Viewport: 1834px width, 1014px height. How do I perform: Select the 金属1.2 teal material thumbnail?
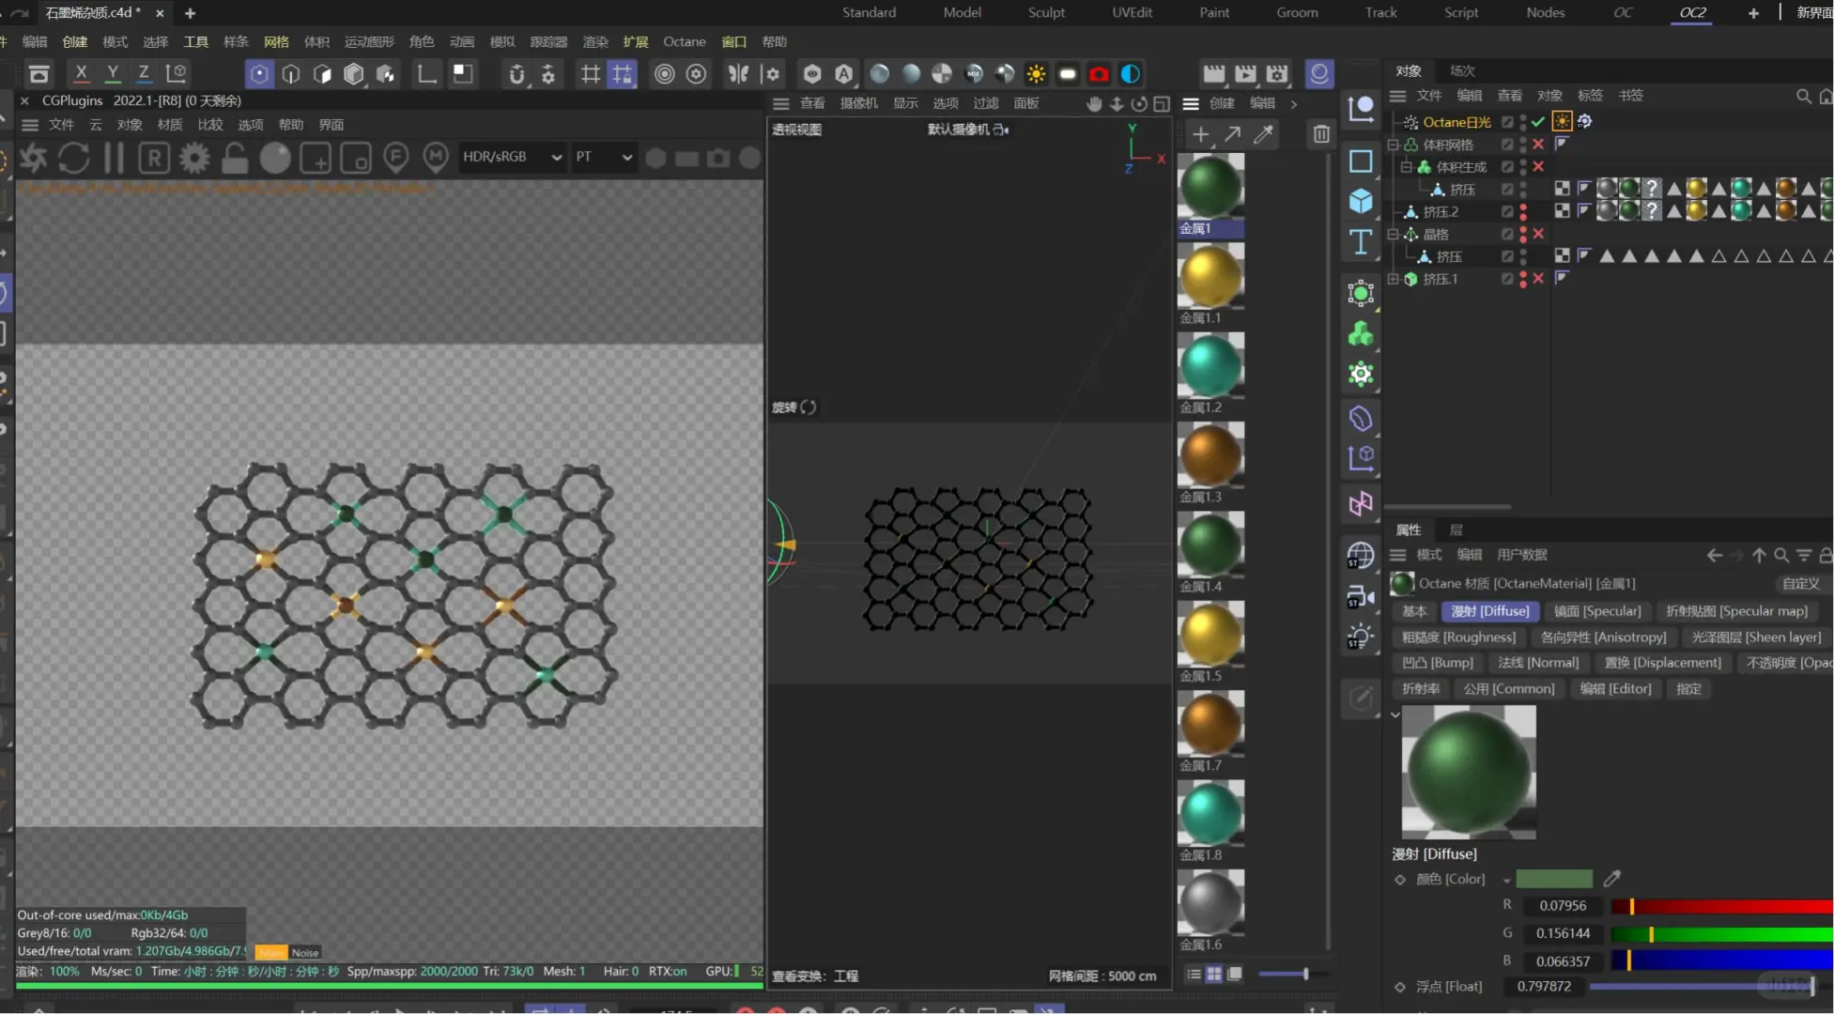pos(1210,366)
